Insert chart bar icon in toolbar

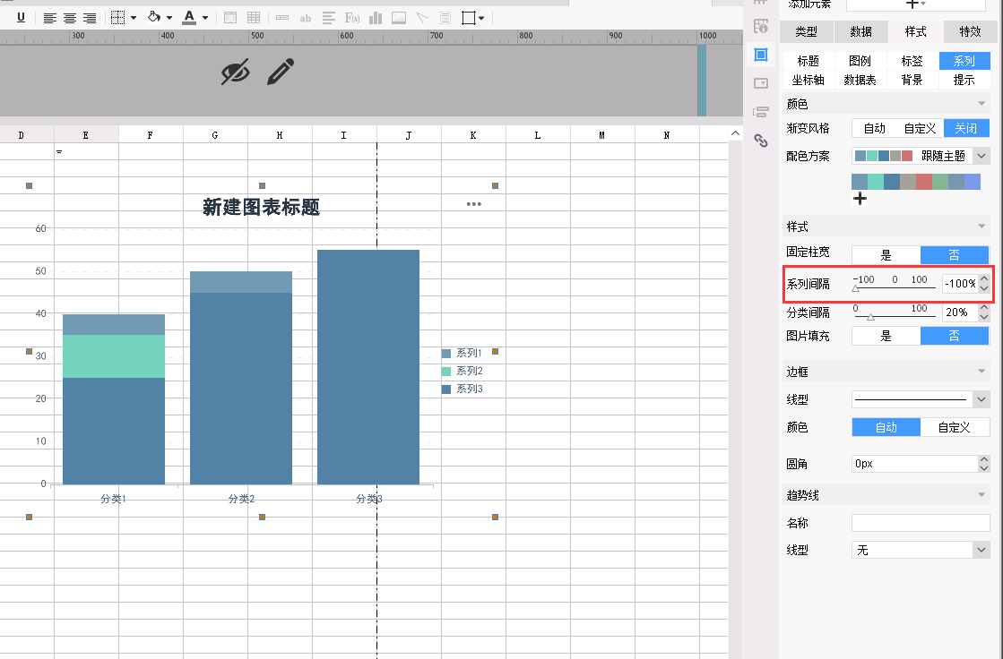tap(376, 18)
